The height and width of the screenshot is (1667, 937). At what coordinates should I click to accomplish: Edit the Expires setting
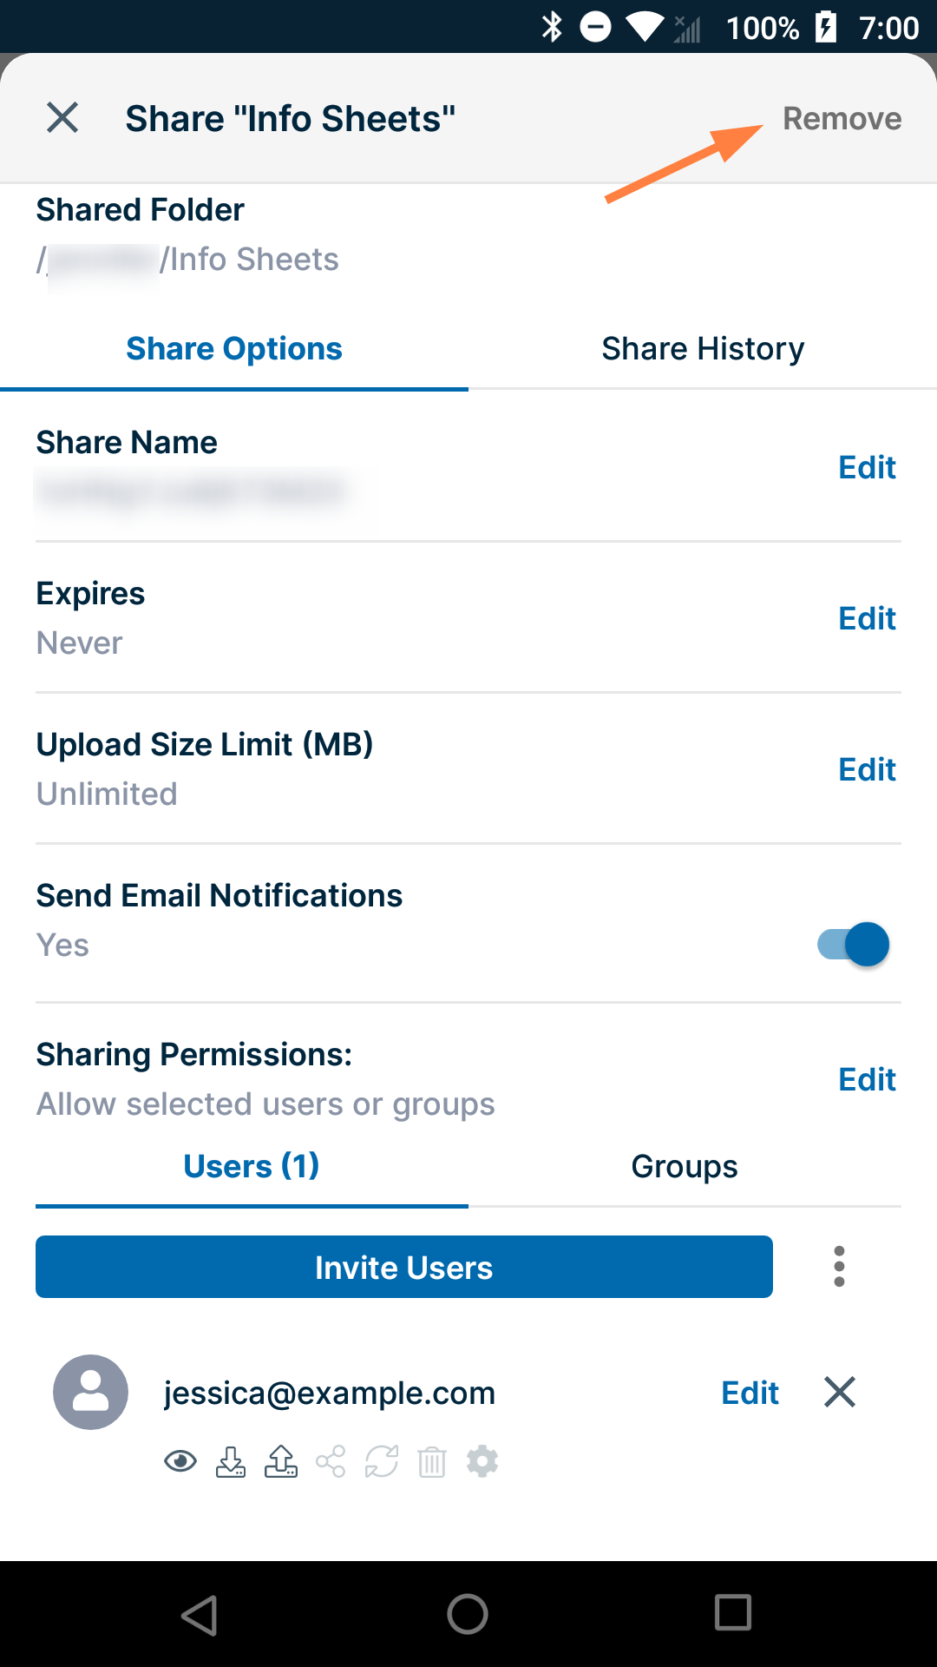(867, 619)
